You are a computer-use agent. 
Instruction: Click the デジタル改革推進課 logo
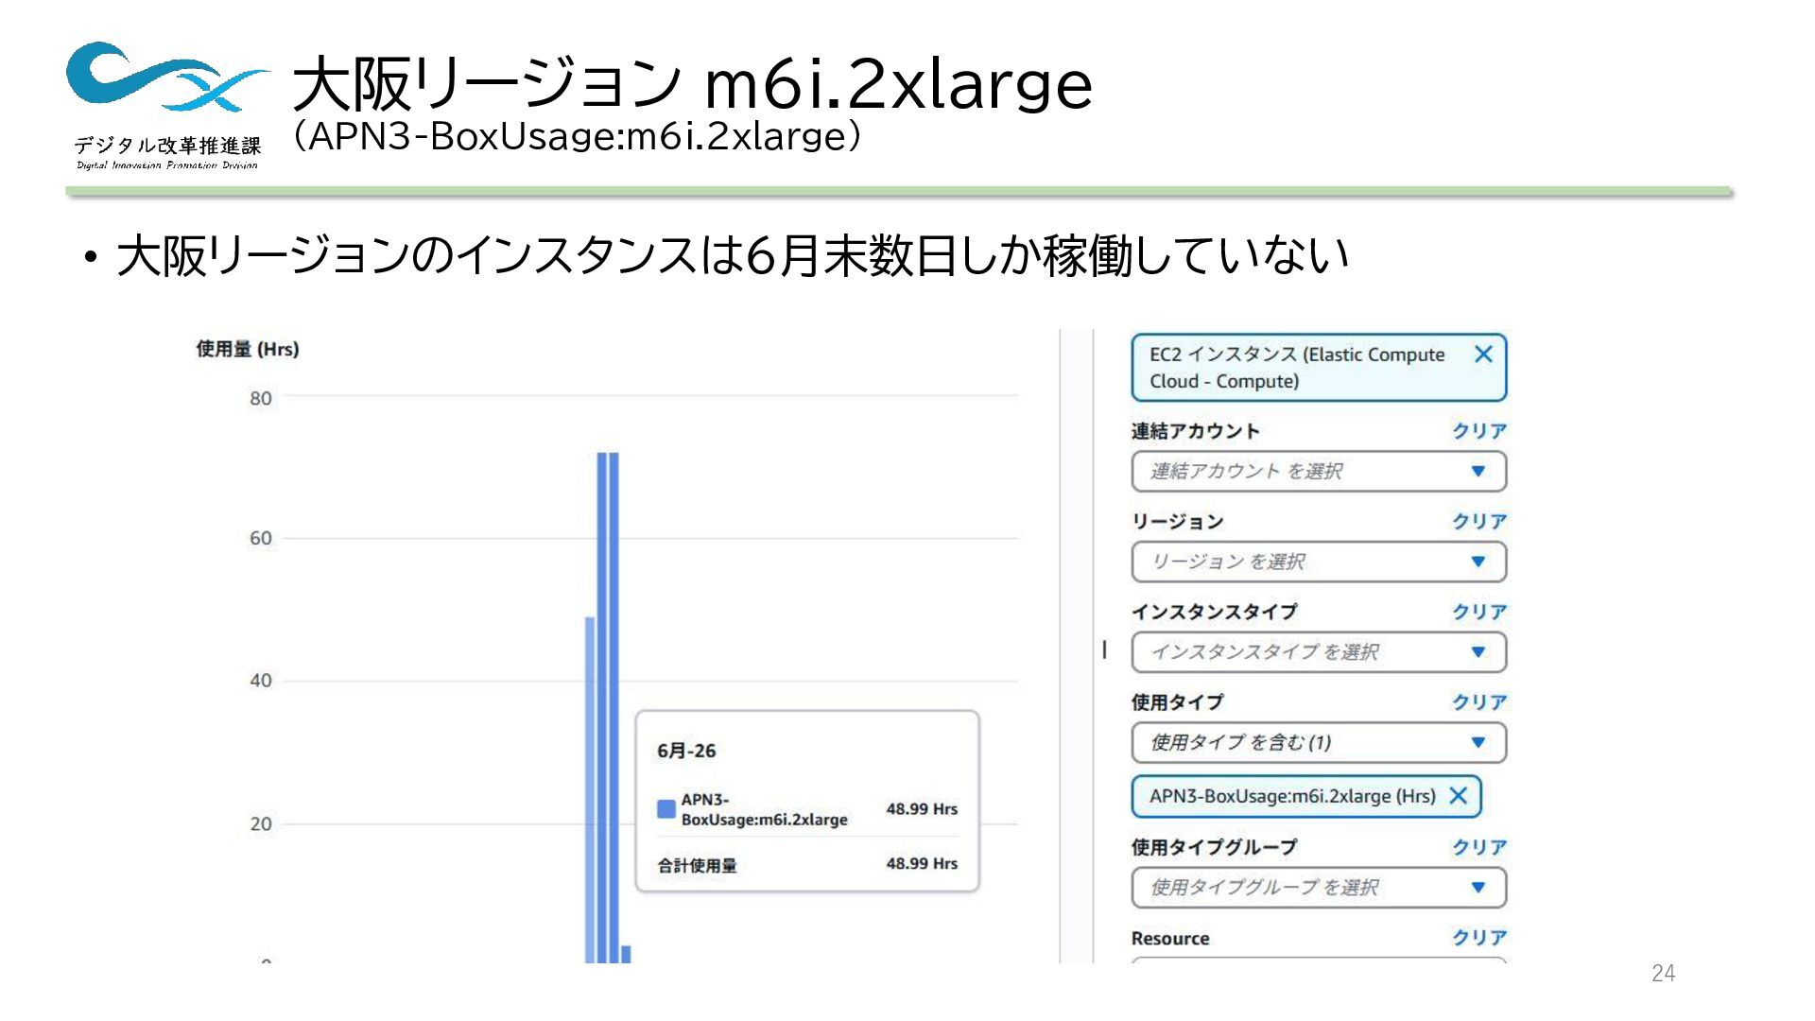pos(167,106)
